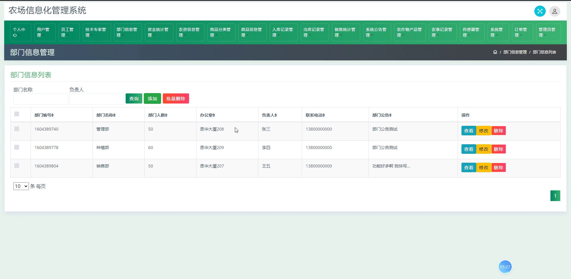The height and width of the screenshot is (279, 571).
Task: Click the 农场信息化管理系统 title
Action: (47, 10)
